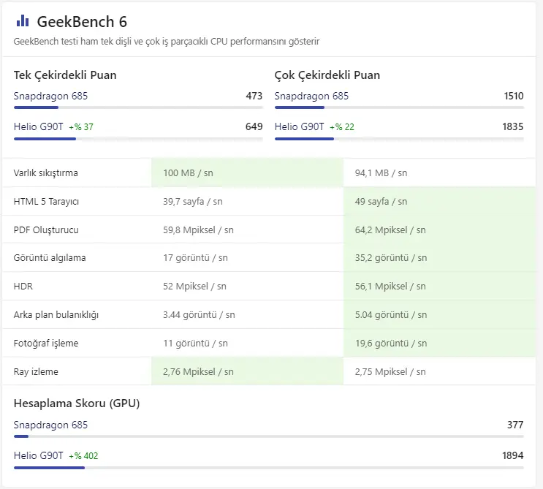Click the GeekBench 6 section heading
The image size is (543, 489).
82,21
